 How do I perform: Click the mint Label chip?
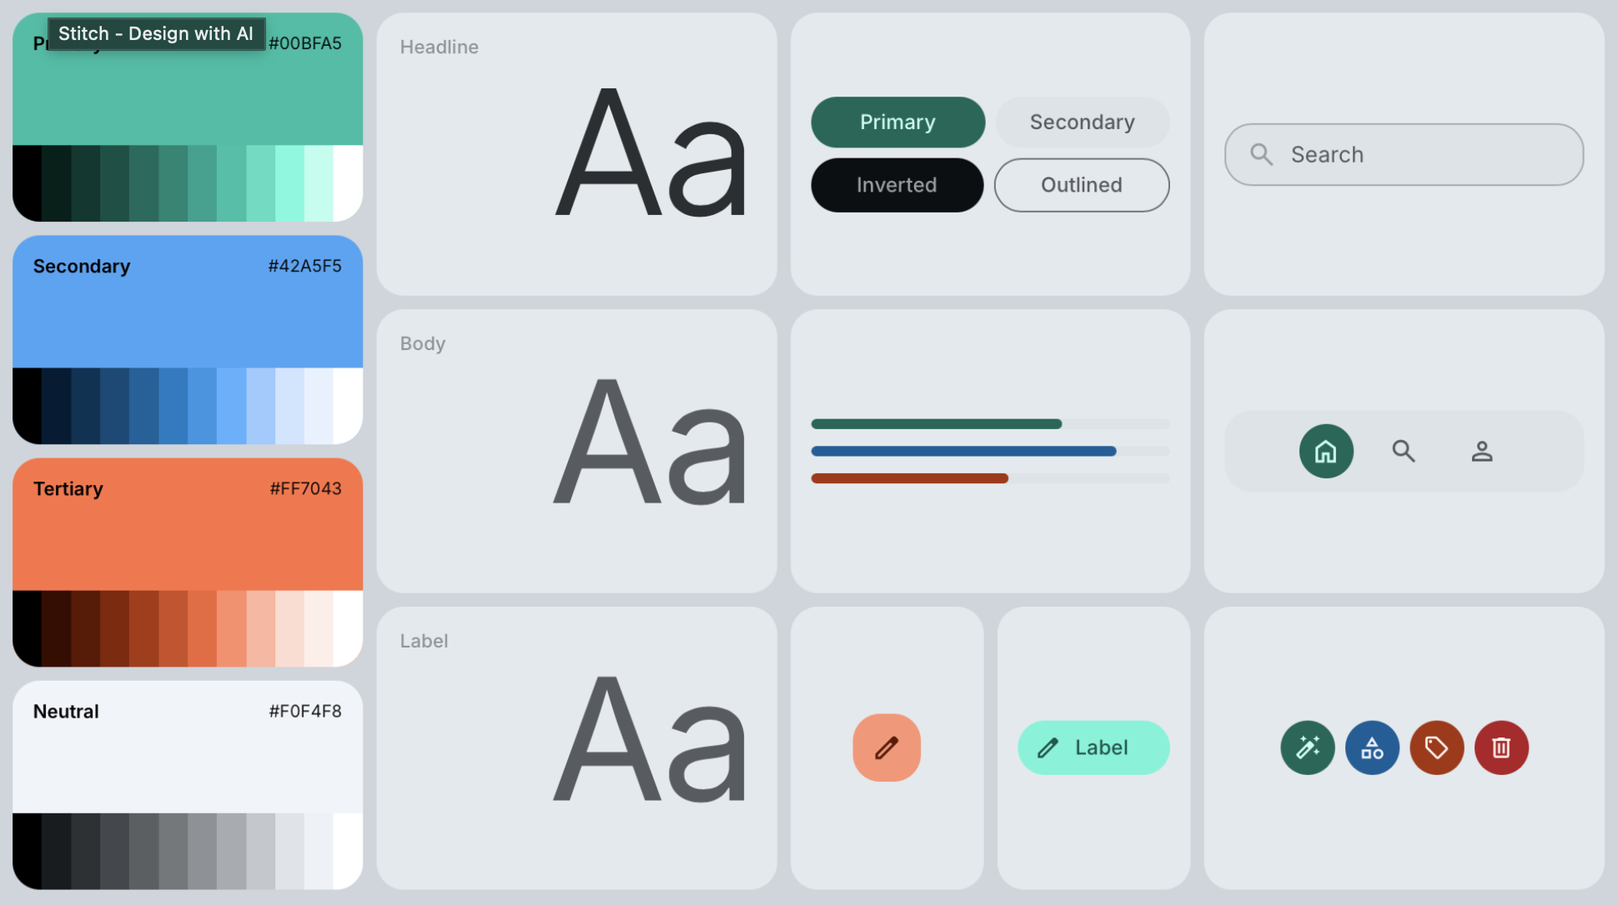pos(1093,747)
